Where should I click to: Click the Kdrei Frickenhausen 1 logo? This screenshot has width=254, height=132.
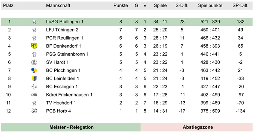(x=34, y=95)
